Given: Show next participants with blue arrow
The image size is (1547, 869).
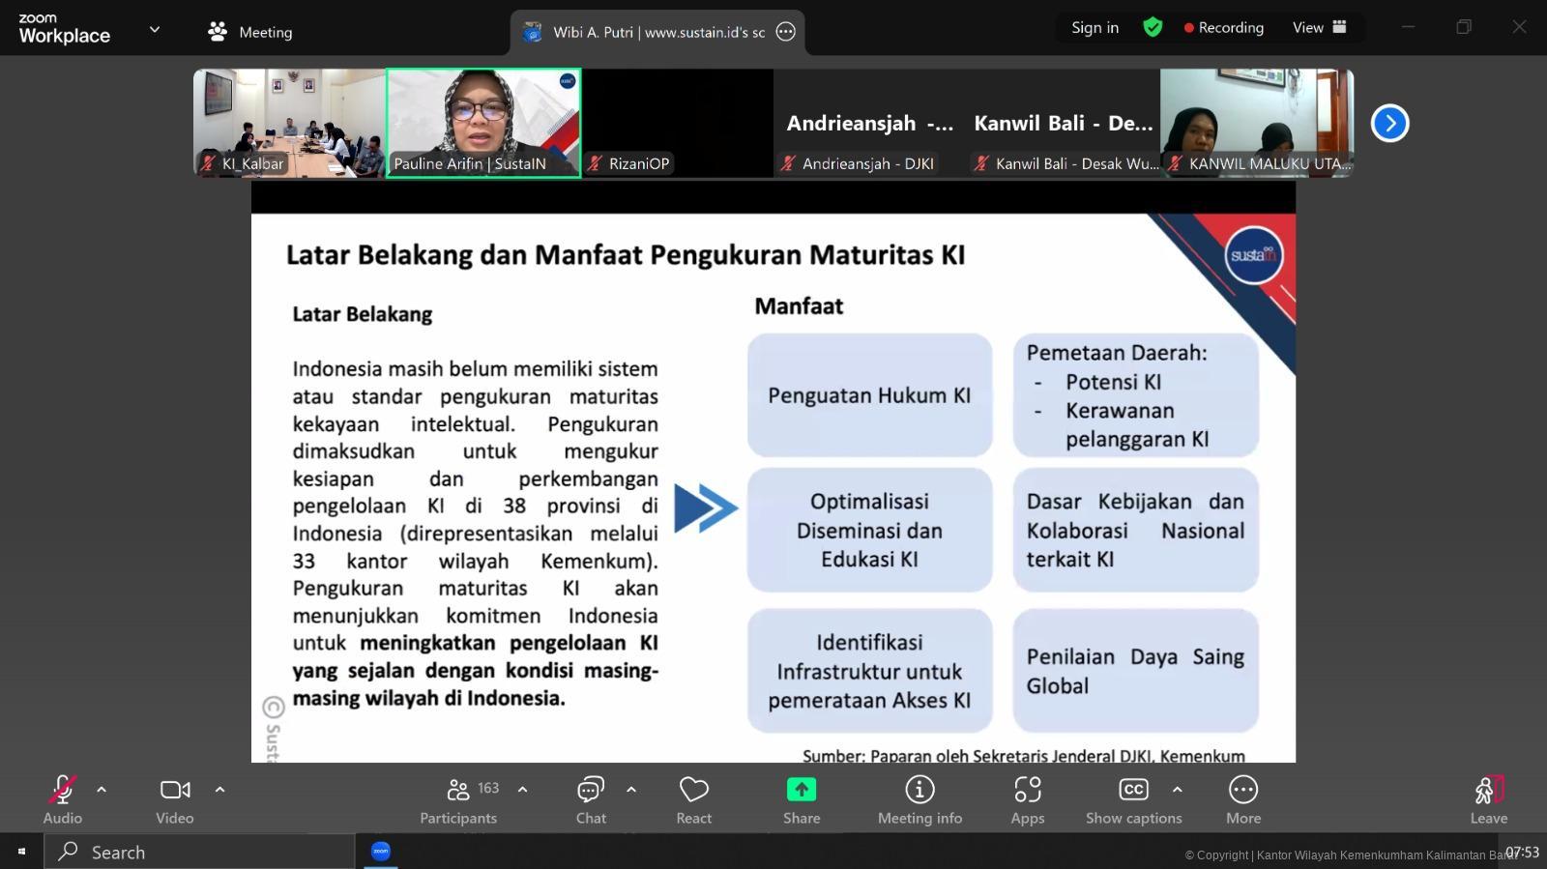Looking at the screenshot, I should click(1389, 123).
